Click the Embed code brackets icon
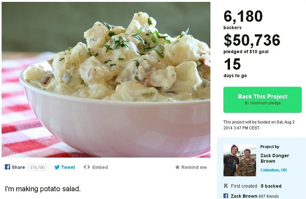Image resolution: width=306 pixels, height=199 pixels. [x=87, y=167]
